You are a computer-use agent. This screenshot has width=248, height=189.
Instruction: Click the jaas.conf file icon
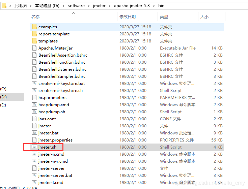point(34,119)
